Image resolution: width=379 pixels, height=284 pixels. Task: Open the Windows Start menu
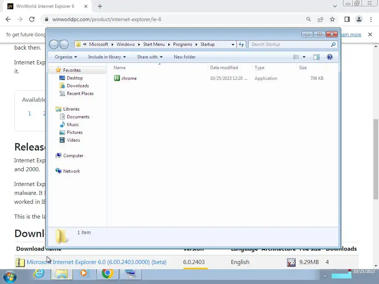coord(10,277)
